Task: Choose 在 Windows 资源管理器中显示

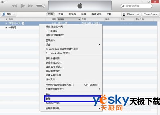Action: [x=71, y=49]
